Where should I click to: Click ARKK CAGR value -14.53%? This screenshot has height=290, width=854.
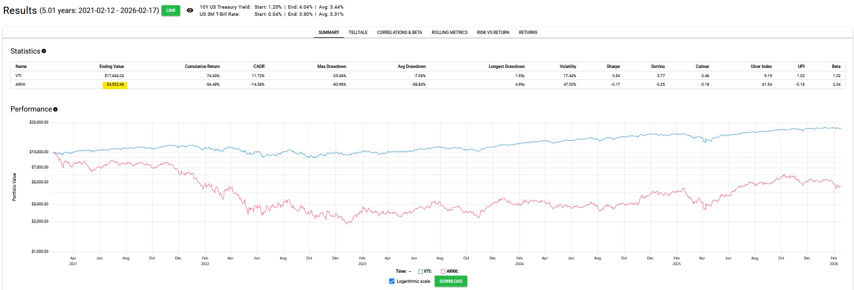tap(258, 84)
